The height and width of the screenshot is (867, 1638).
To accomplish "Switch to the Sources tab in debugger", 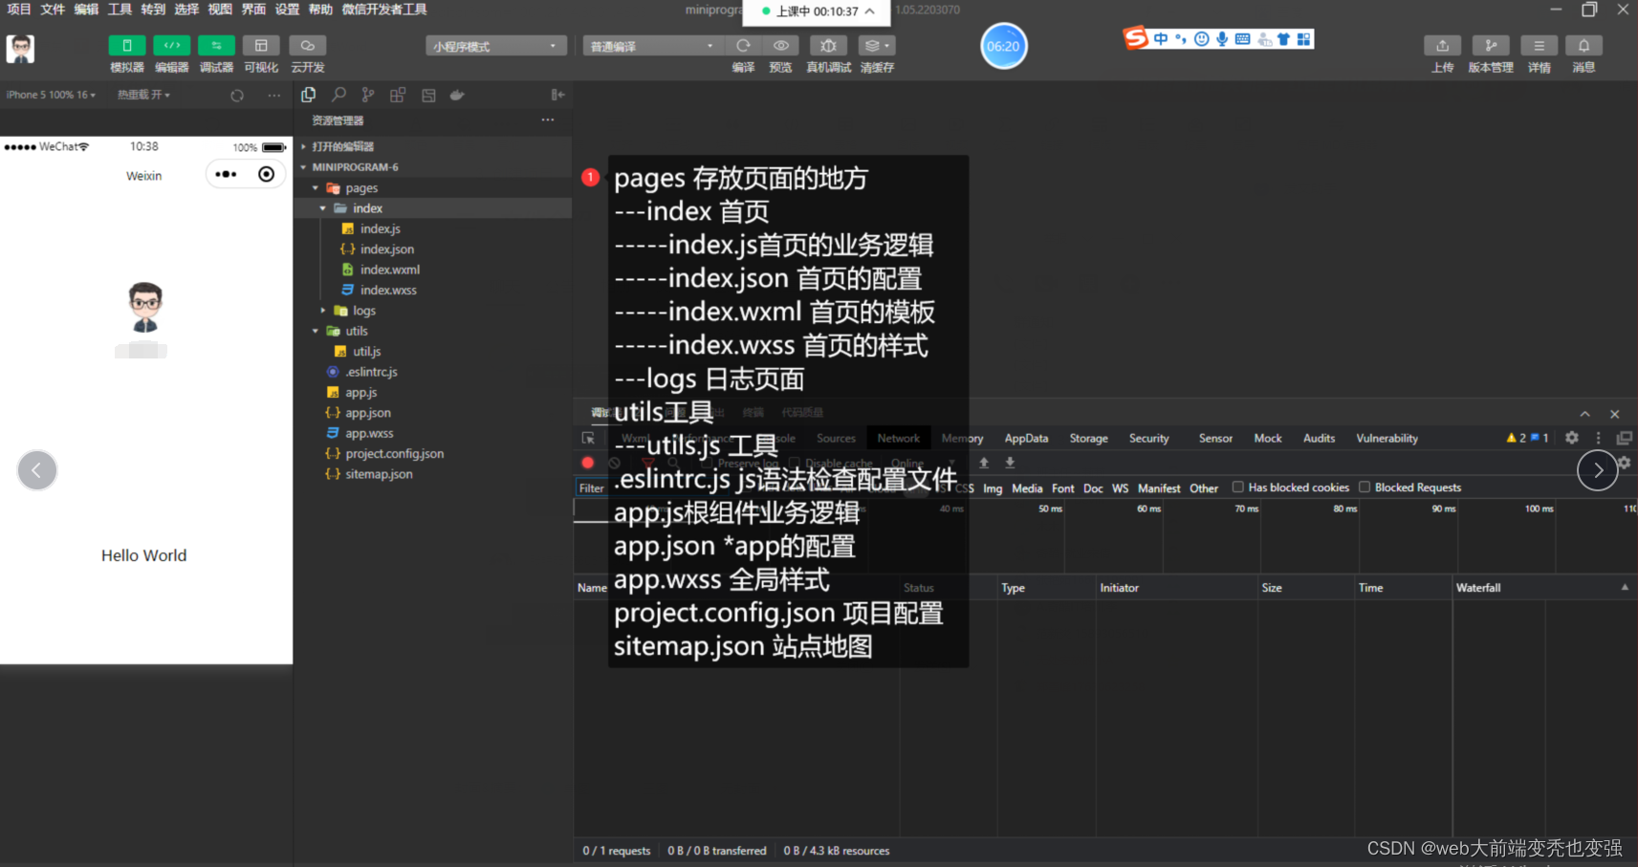I will coord(835,438).
